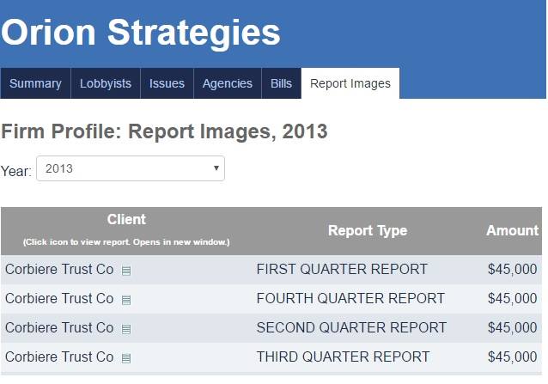The width and height of the screenshot is (548, 384).
Task: Select the Report Images tab
Action: [350, 83]
